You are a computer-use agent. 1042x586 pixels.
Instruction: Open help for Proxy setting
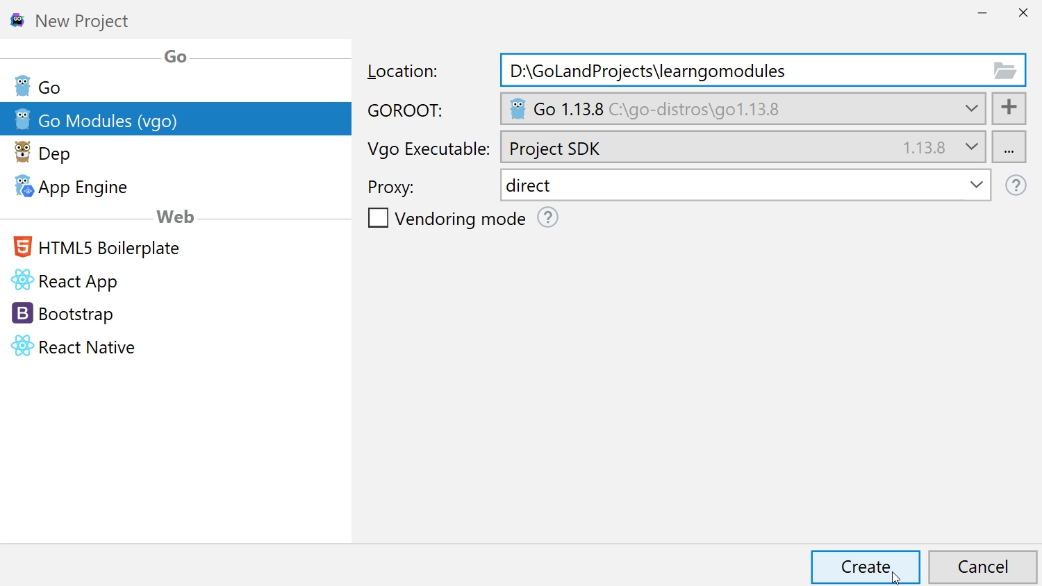point(1016,185)
